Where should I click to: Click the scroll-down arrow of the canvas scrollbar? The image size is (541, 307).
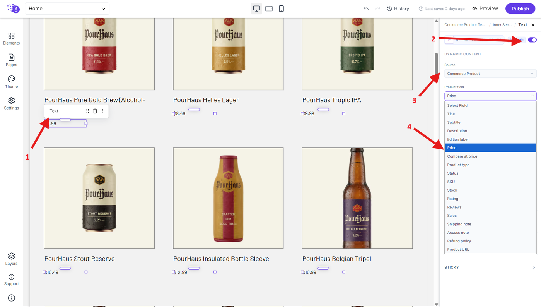tap(437, 304)
